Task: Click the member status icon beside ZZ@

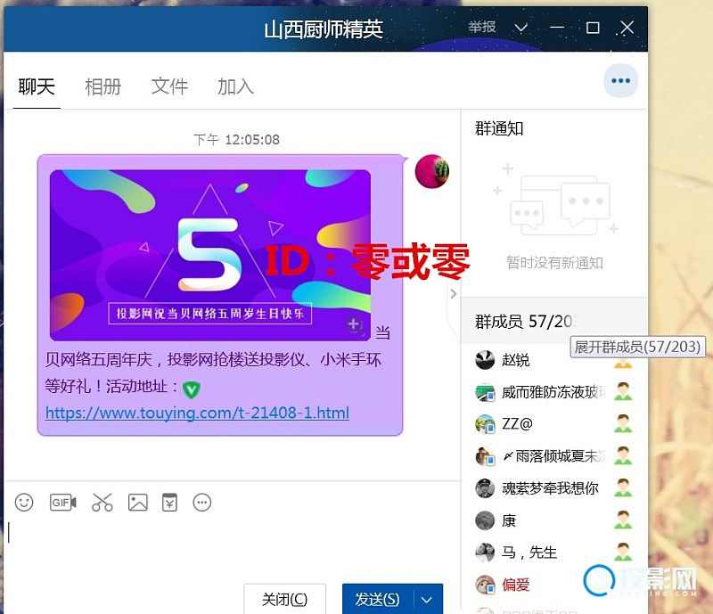Action: click(x=623, y=424)
